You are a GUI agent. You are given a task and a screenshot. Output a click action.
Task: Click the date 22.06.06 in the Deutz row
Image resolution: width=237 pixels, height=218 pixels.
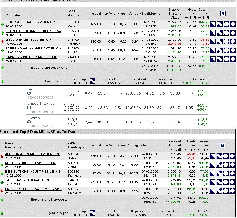[x=133, y=93]
